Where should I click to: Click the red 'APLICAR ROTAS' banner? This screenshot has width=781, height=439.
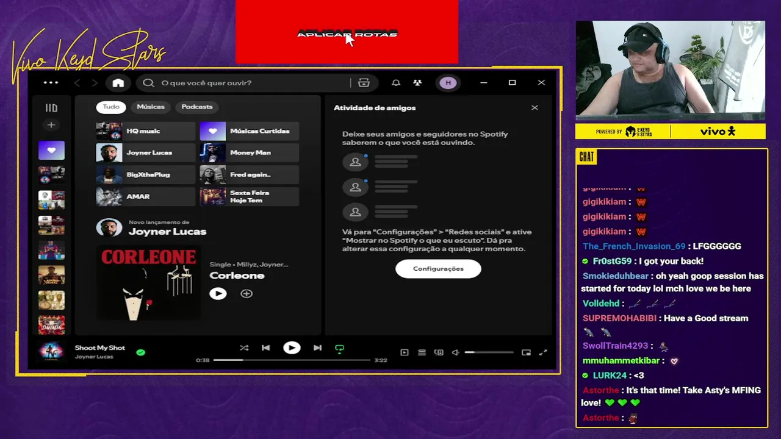347,32
